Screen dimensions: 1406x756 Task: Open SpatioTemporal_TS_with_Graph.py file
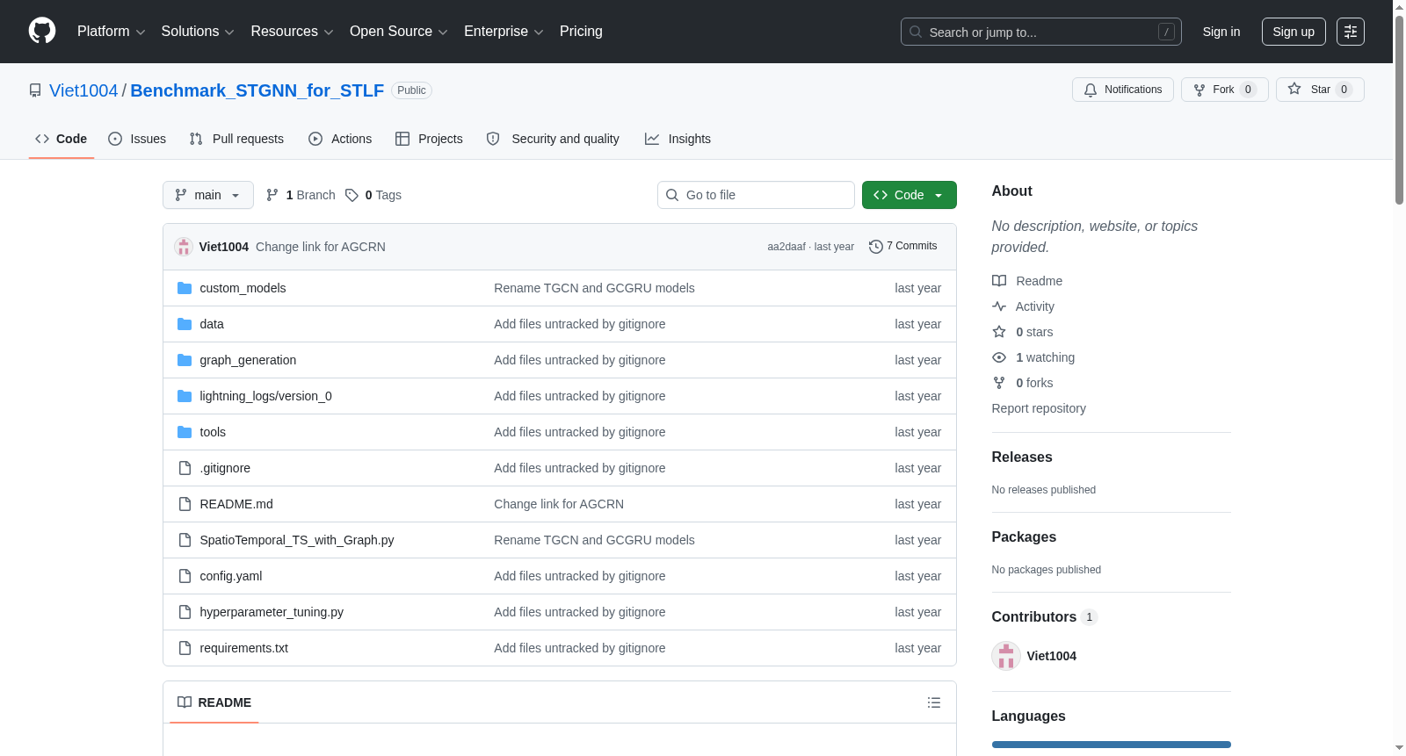[x=297, y=540]
